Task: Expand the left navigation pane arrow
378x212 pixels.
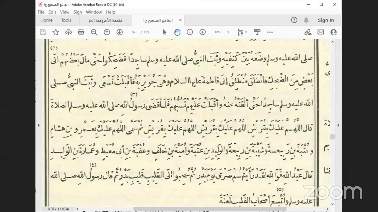Action: pyautogui.click(x=38, y=125)
